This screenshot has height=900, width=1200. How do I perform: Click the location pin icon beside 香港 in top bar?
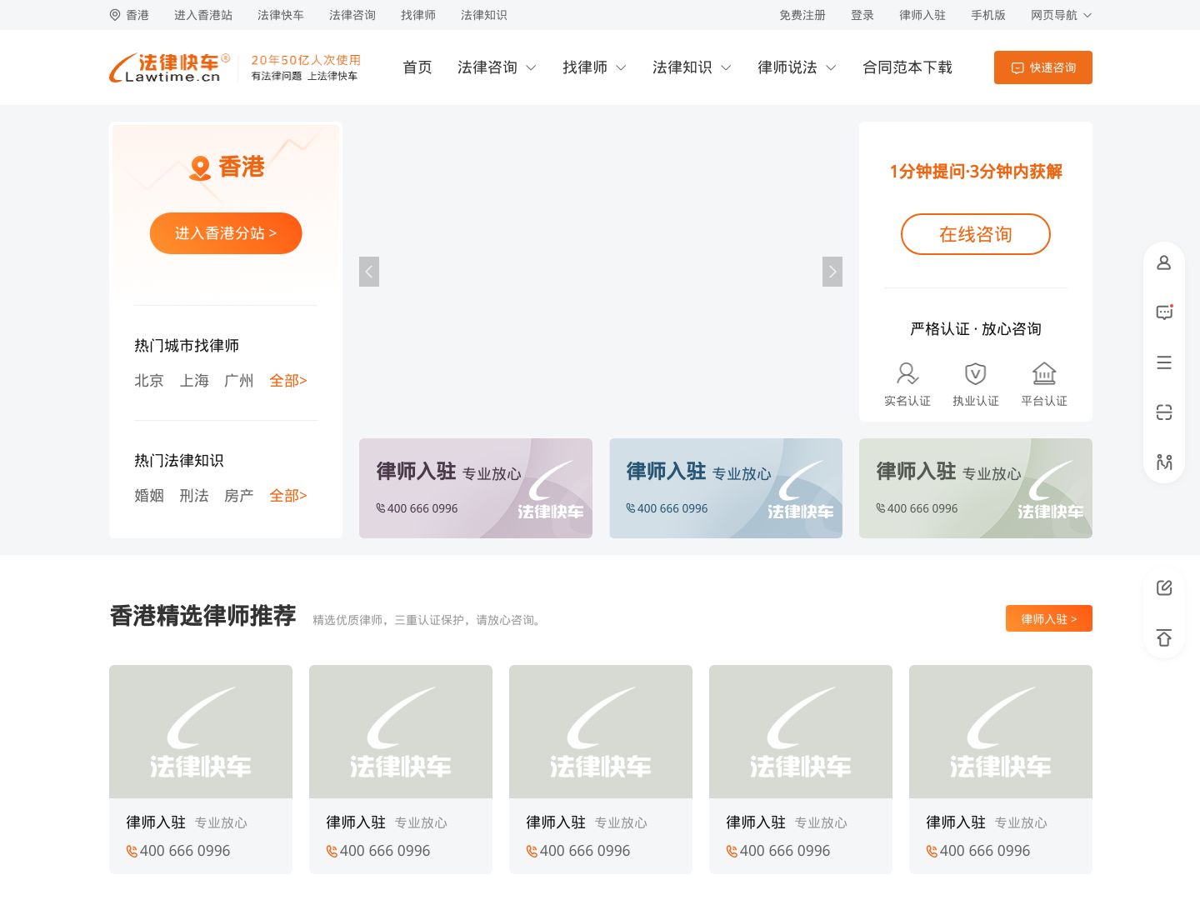point(115,15)
